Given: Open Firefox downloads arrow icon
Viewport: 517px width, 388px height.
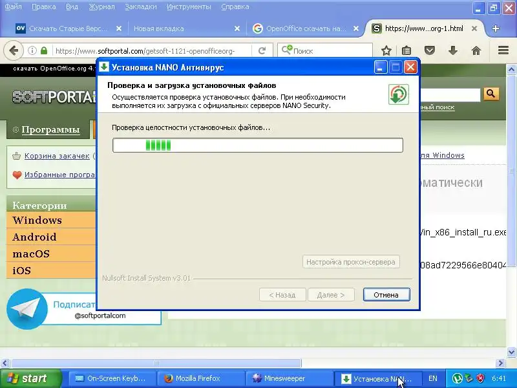Looking at the screenshot, I should point(453,51).
